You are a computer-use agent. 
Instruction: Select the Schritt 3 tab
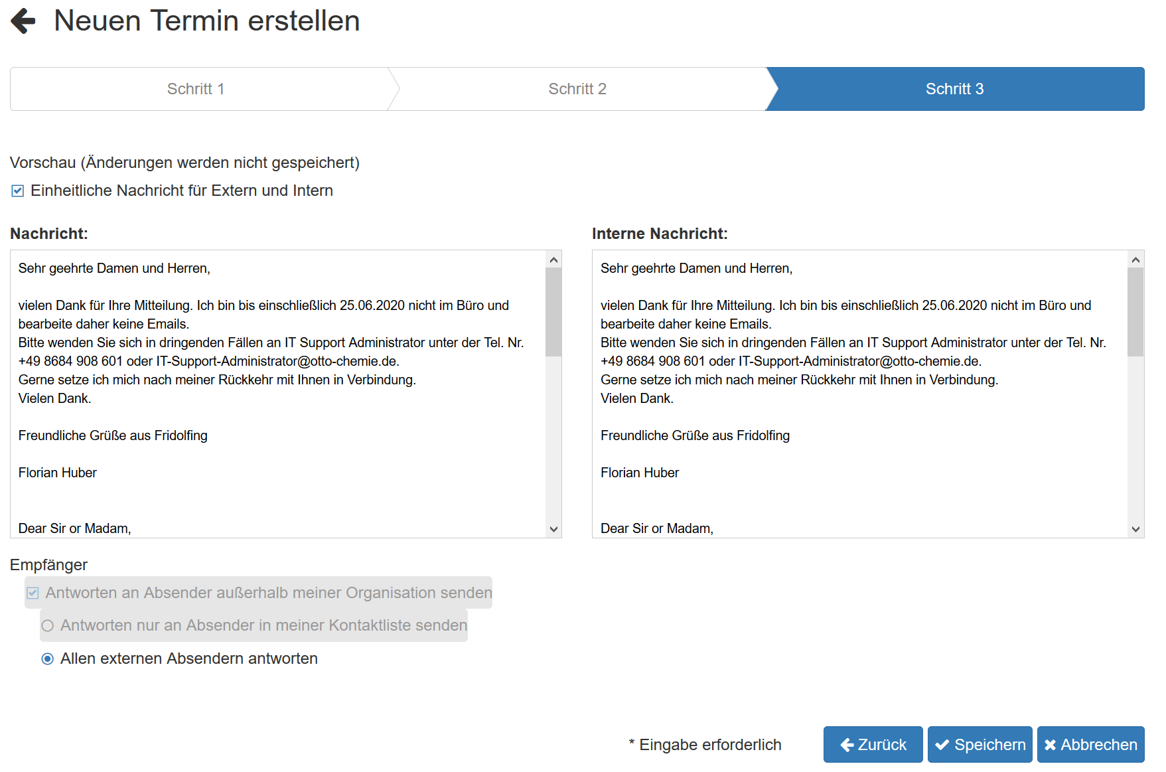[x=955, y=89]
